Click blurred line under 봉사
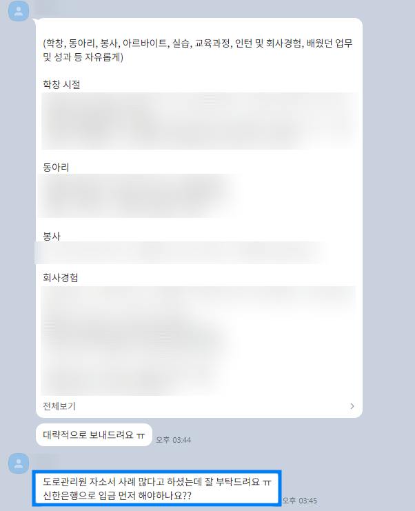Viewport: 415px width, 511px height. [181, 252]
